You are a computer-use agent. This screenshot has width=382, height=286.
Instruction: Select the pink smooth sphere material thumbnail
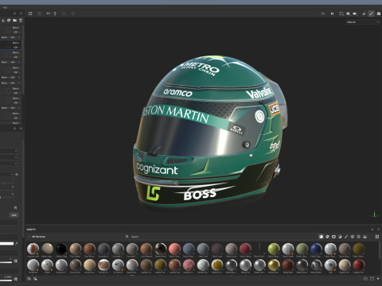click(174, 249)
